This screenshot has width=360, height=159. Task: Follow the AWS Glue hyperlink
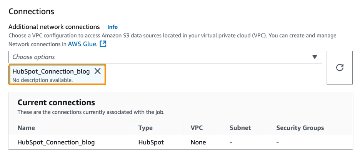coord(82,44)
